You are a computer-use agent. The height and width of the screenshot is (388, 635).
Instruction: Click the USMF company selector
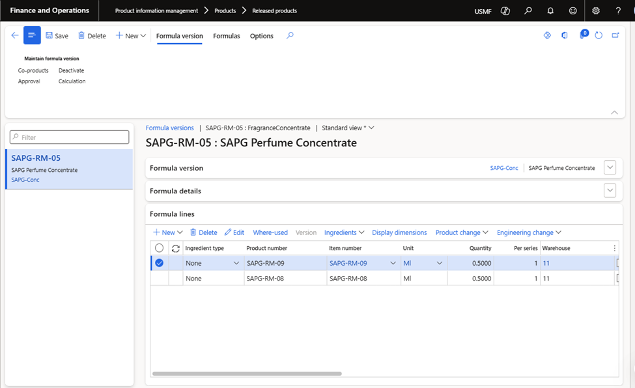(483, 11)
